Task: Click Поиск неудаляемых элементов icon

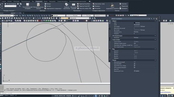Action: [112, 6]
